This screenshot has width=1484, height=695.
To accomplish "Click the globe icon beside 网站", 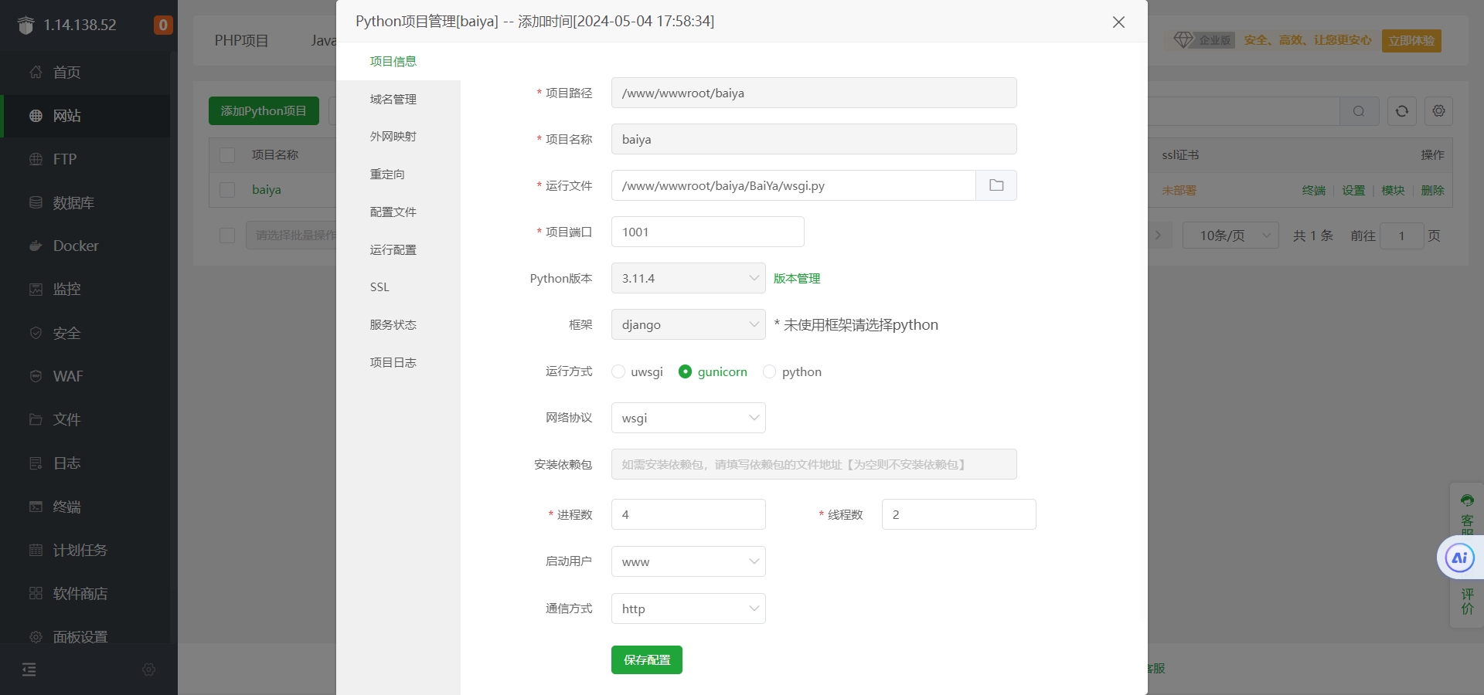I will [x=36, y=115].
